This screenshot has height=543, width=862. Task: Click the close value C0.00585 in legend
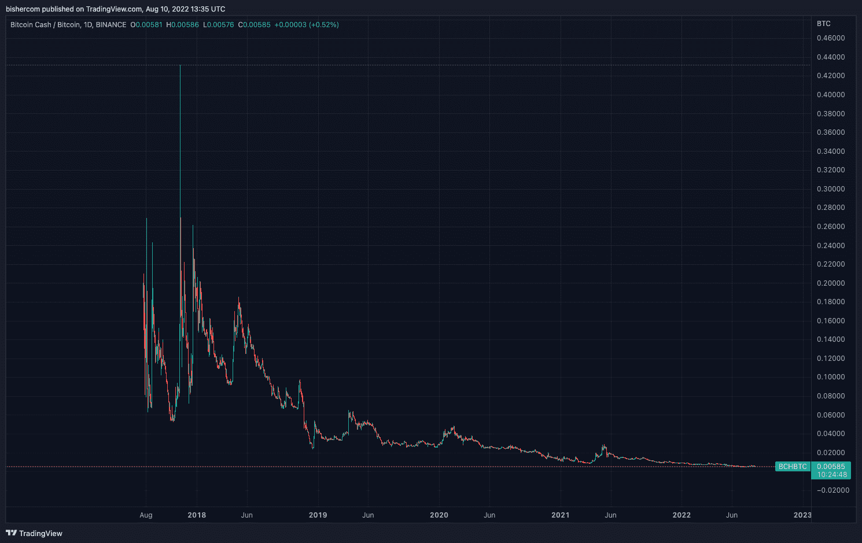click(x=254, y=25)
